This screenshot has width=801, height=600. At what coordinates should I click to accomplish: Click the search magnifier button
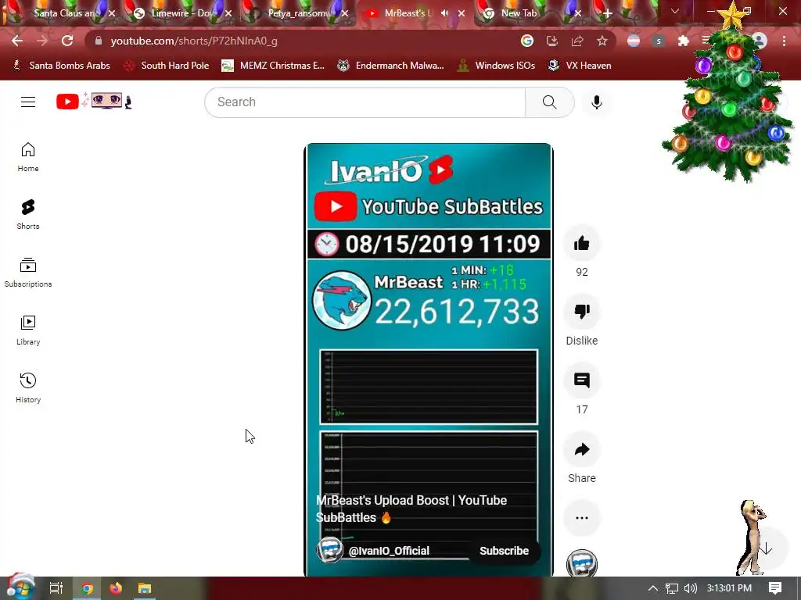[550, 102]
